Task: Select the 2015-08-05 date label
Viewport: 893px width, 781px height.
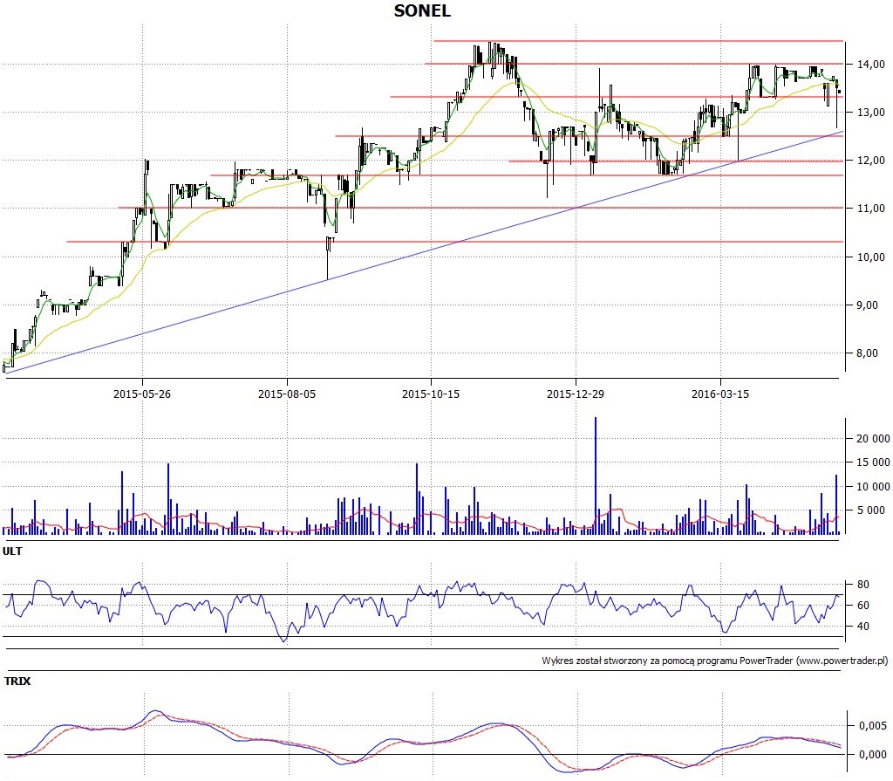Action: coord(286,394)
